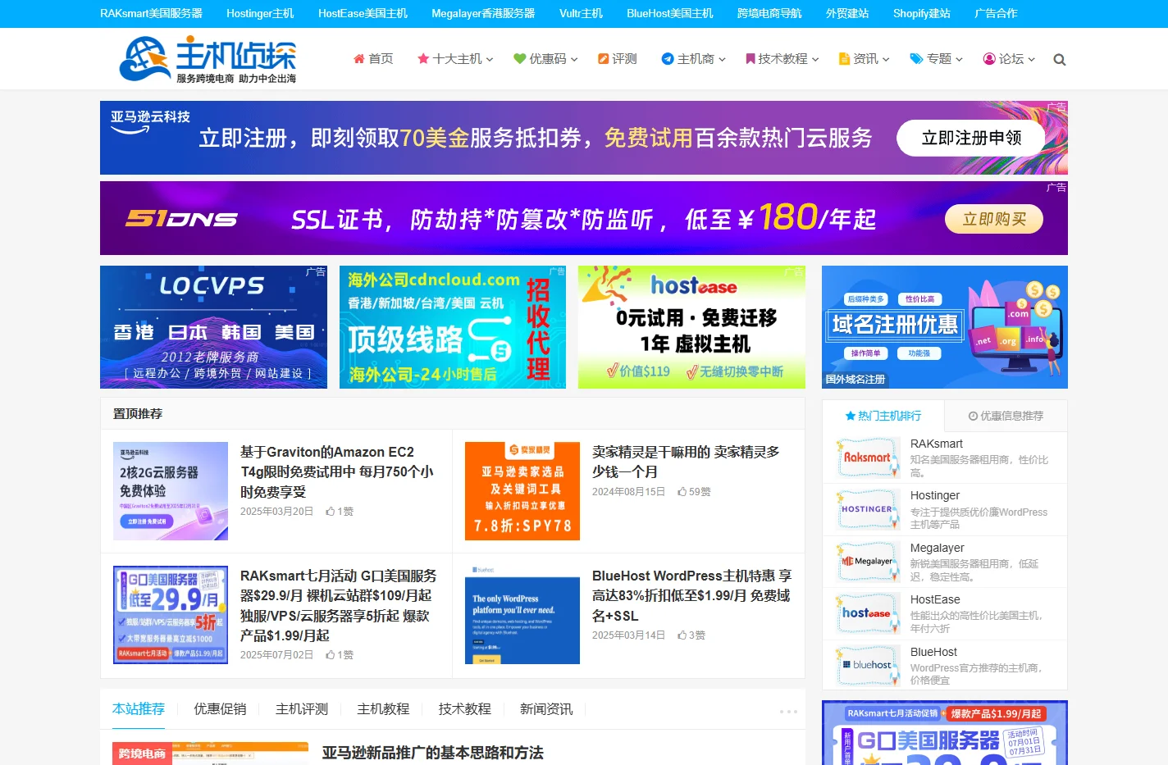Click the three-dots more icon on tab bar
Image resolution: width=1168 pixels, height=765 pixels.
point(788,712)
